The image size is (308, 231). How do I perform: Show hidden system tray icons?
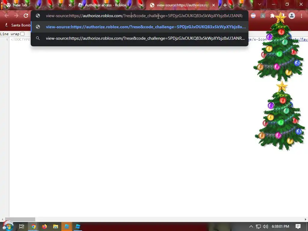tap(251, 226)
